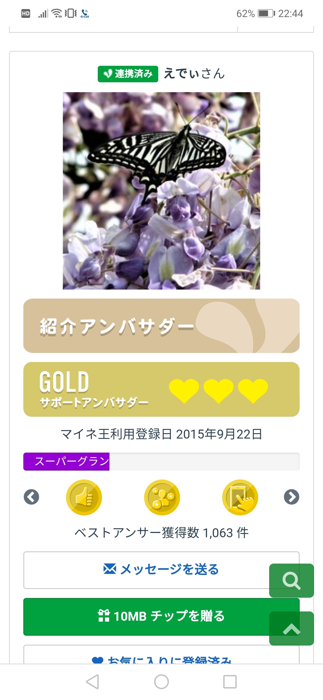
Task: Tap the 紹介アンバサダー banner
Action: click(161, 326)
